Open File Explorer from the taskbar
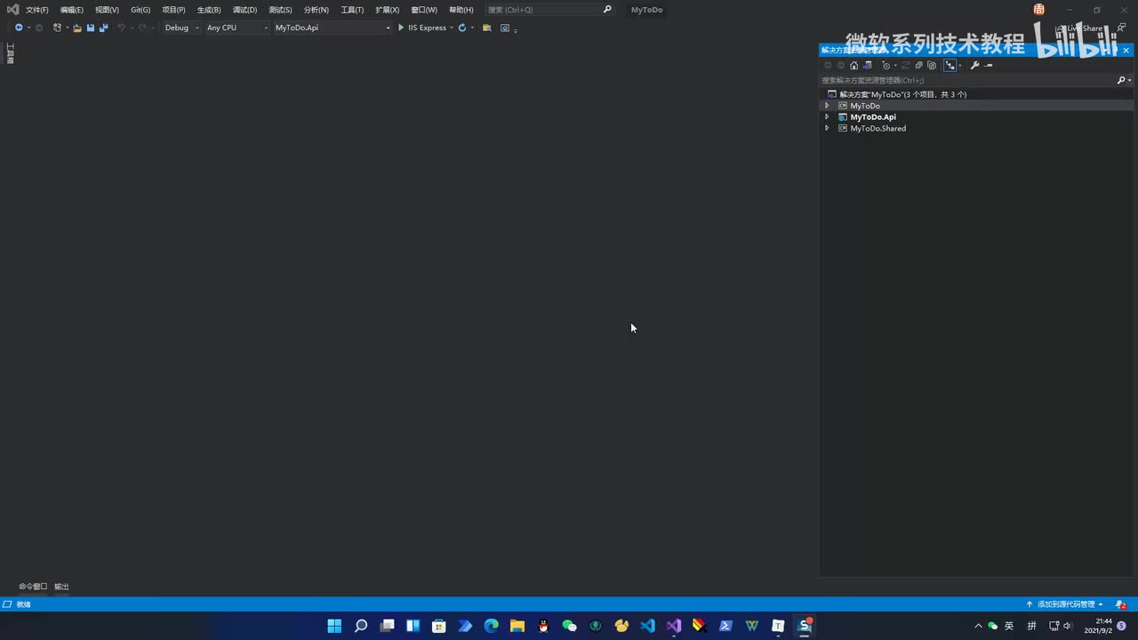The height and width of the screenshot is (640, 1138). pyautogui.click(x=517, y=626)
